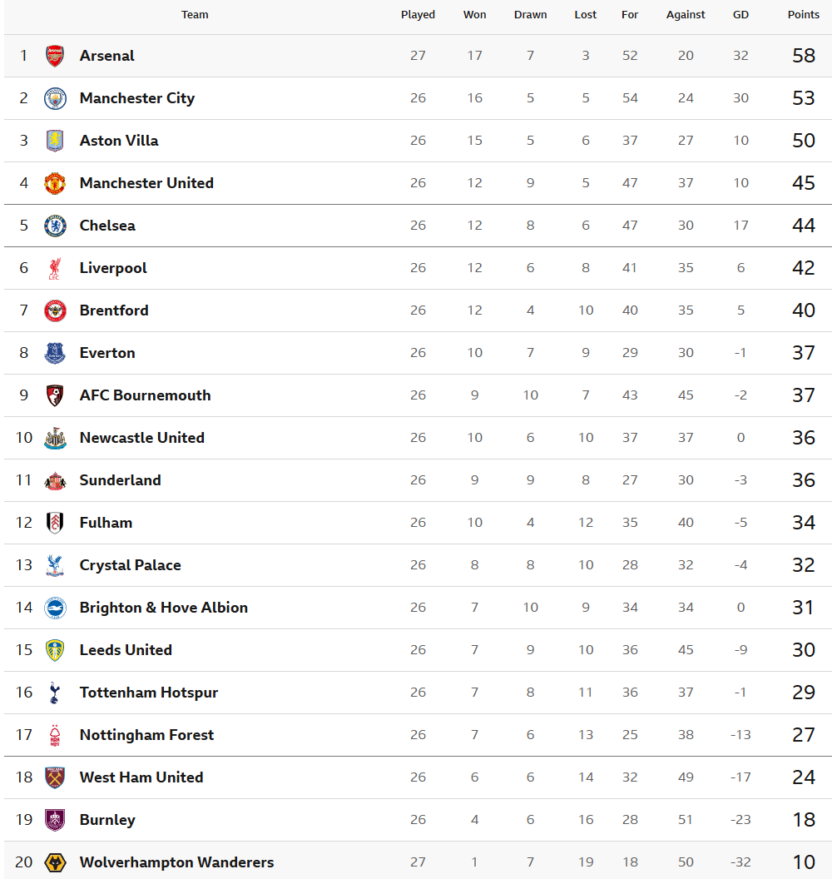Open the Nottingham Forest team link
This screenshot has height=879, width=832.
click(146, 735)
